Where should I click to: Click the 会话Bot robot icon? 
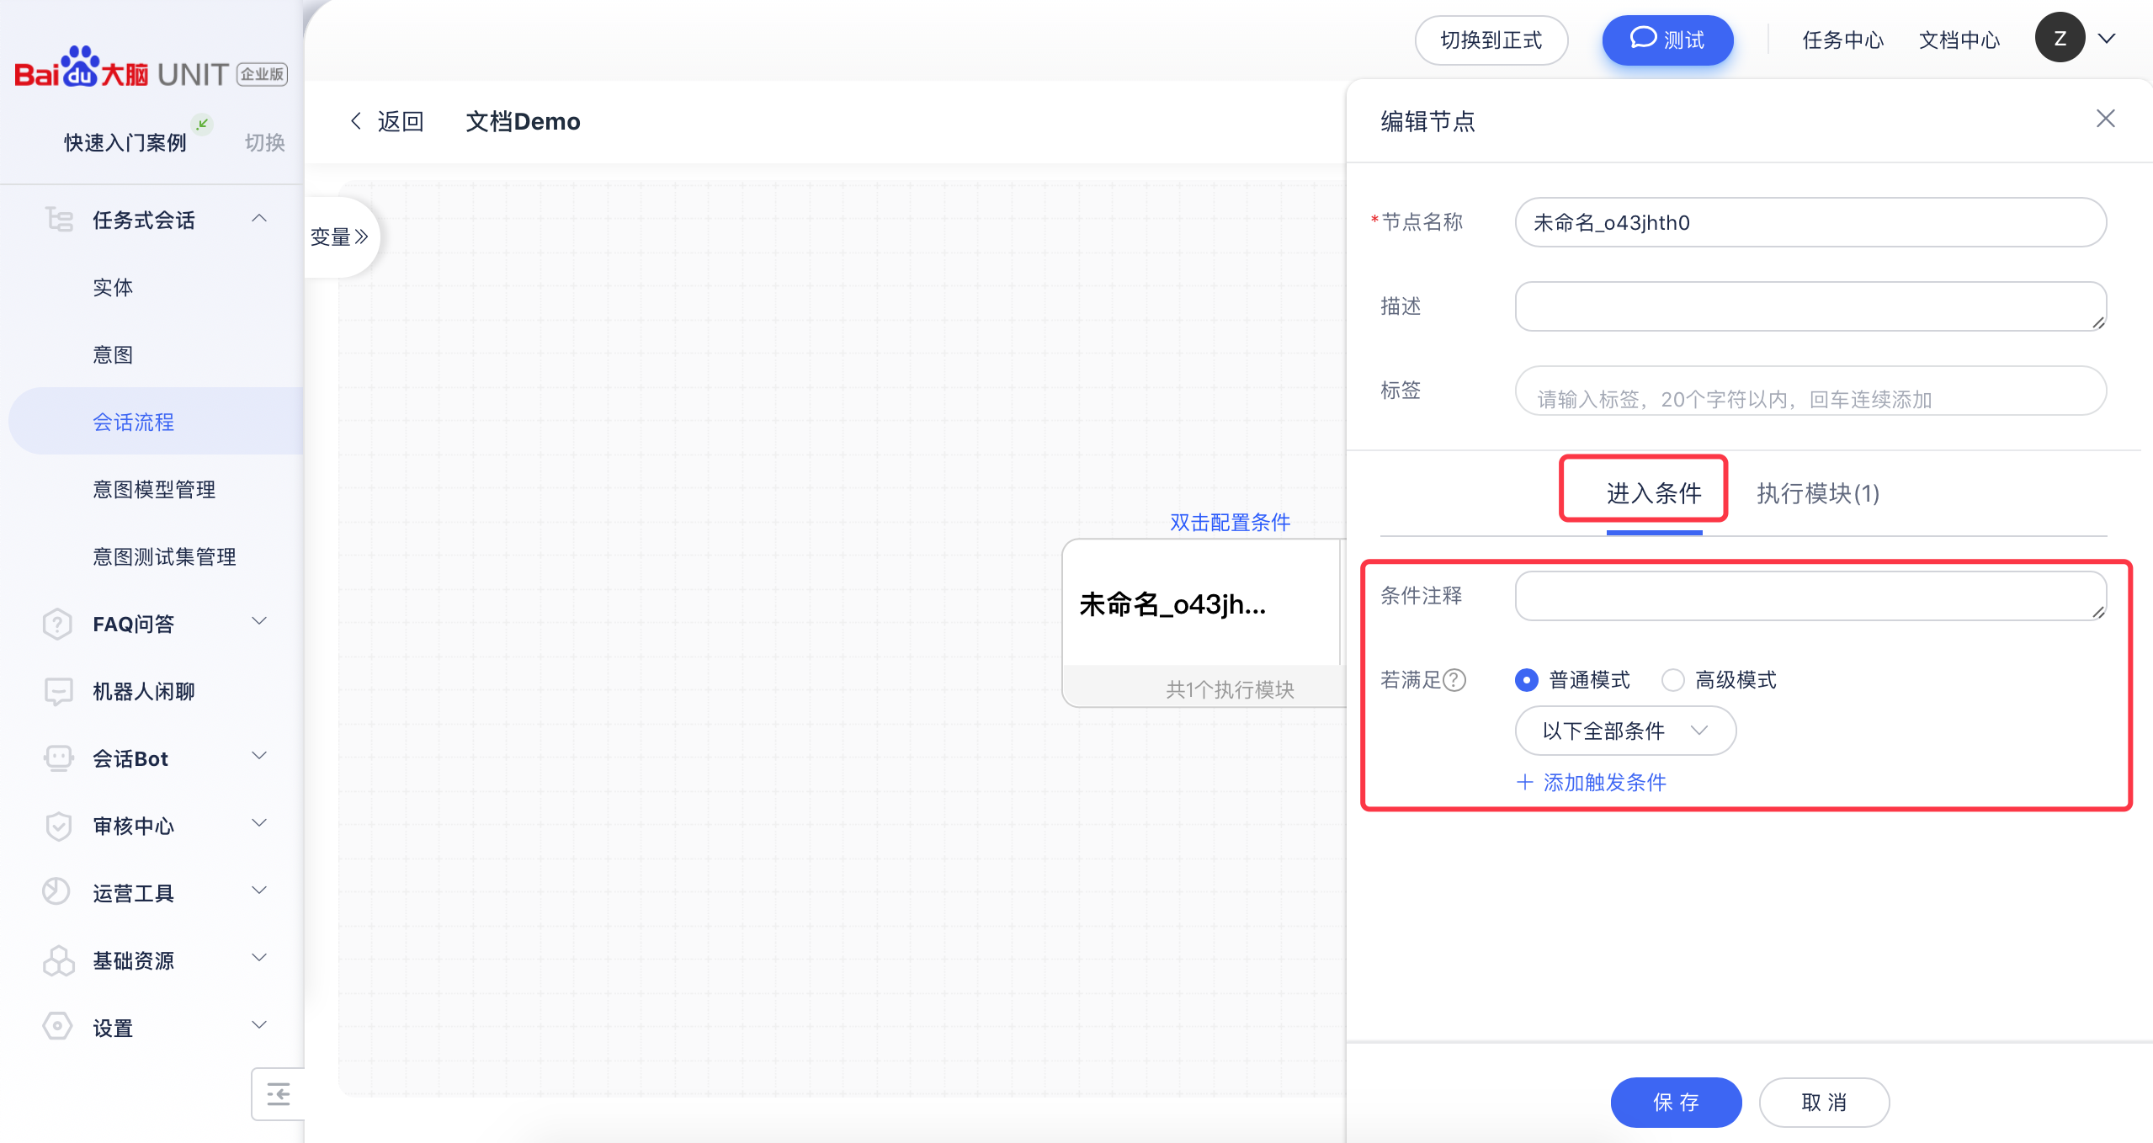click(x=57, y=758)
